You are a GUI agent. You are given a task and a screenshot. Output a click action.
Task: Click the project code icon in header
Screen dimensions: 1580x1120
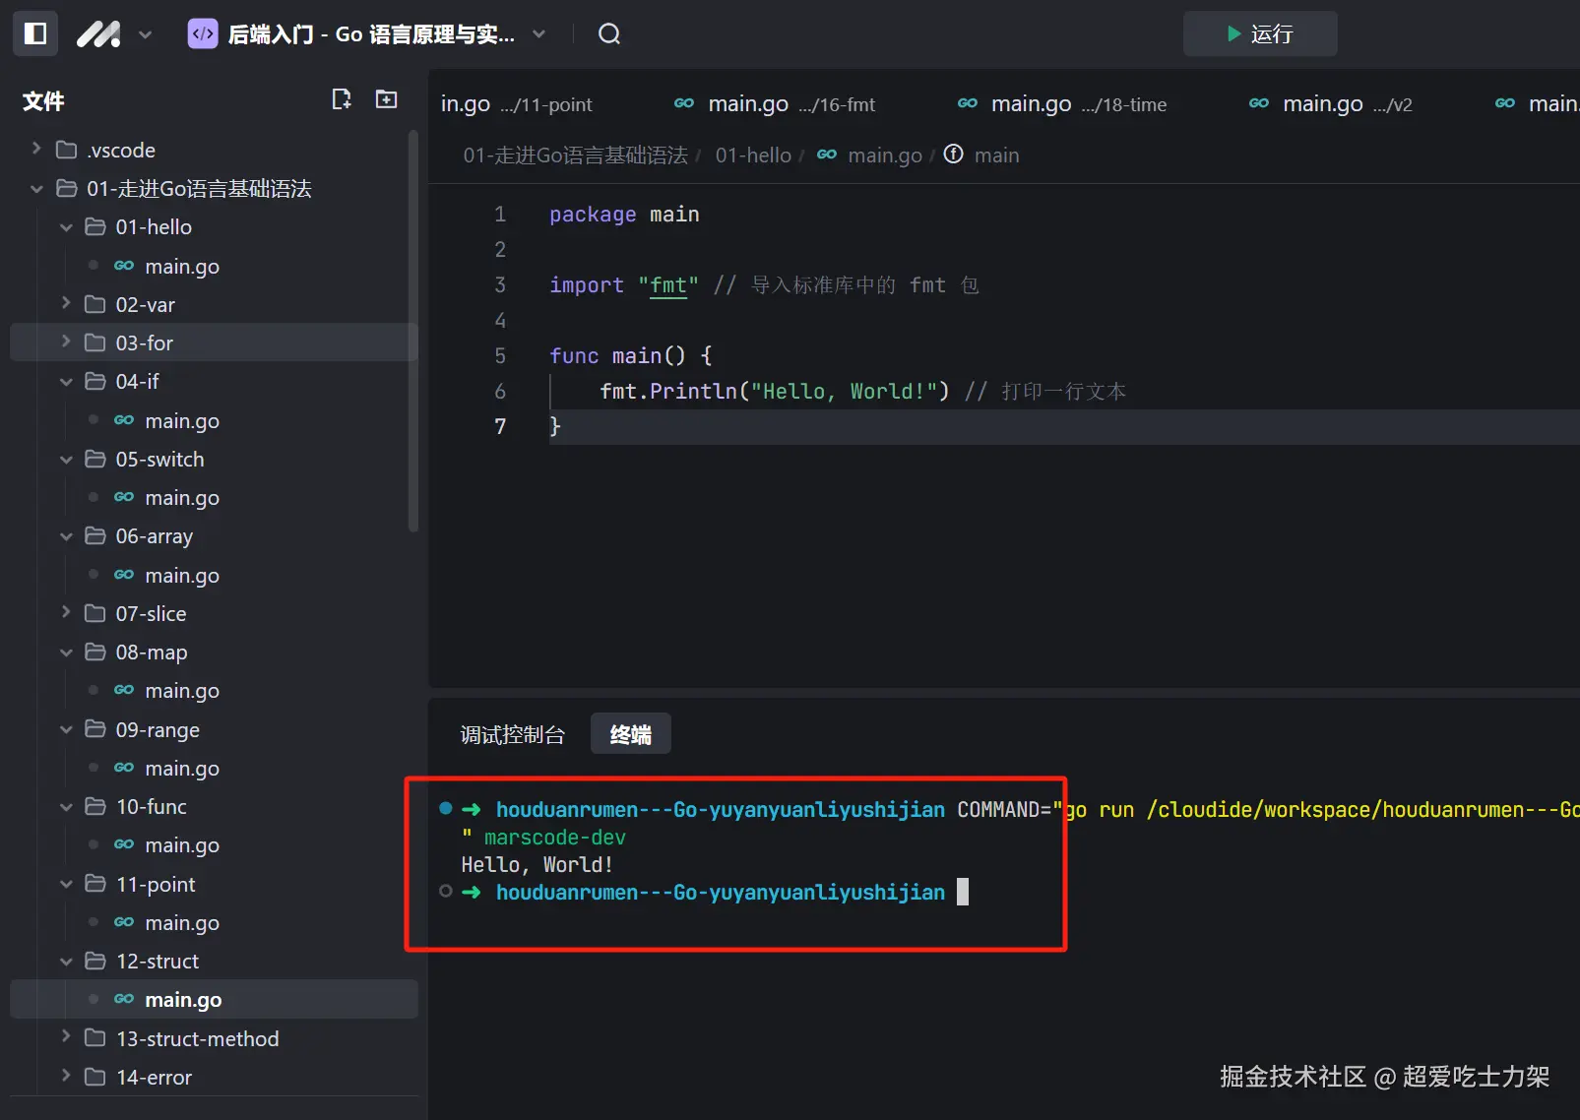coord(203,34)
